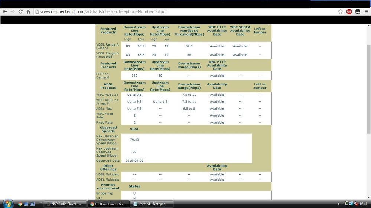Show hidden system tray icons
Screen dimensions: 371x208
pos(338,204)
